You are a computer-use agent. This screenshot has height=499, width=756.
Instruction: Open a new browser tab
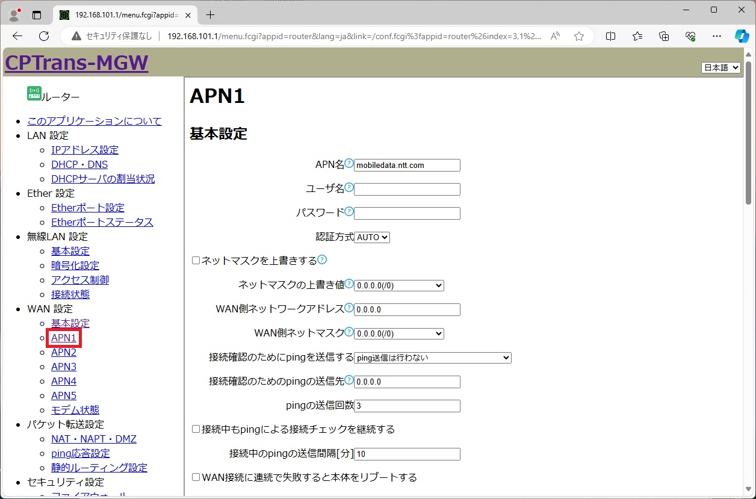coord(210,14)
